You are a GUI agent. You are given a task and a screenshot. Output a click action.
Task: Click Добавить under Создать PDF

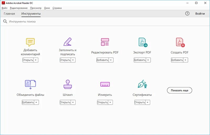(x=177, y=60)
